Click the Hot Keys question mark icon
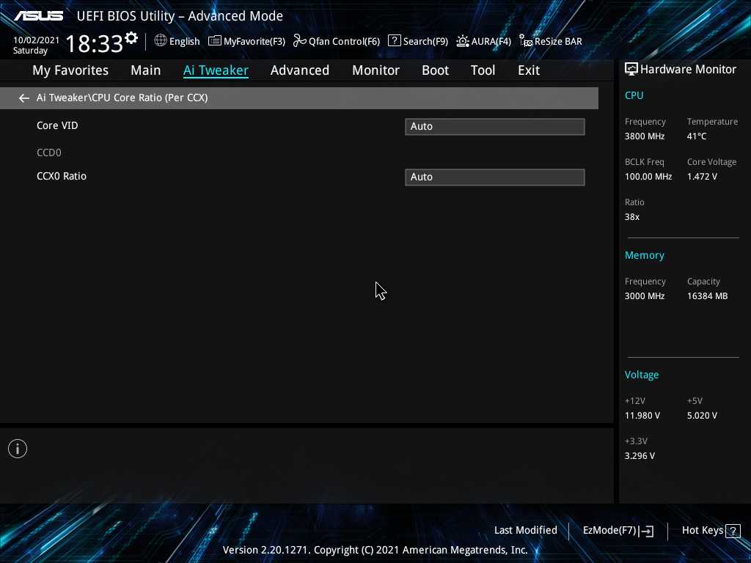Viewport: 751px width, 563px height. (732, 531)
